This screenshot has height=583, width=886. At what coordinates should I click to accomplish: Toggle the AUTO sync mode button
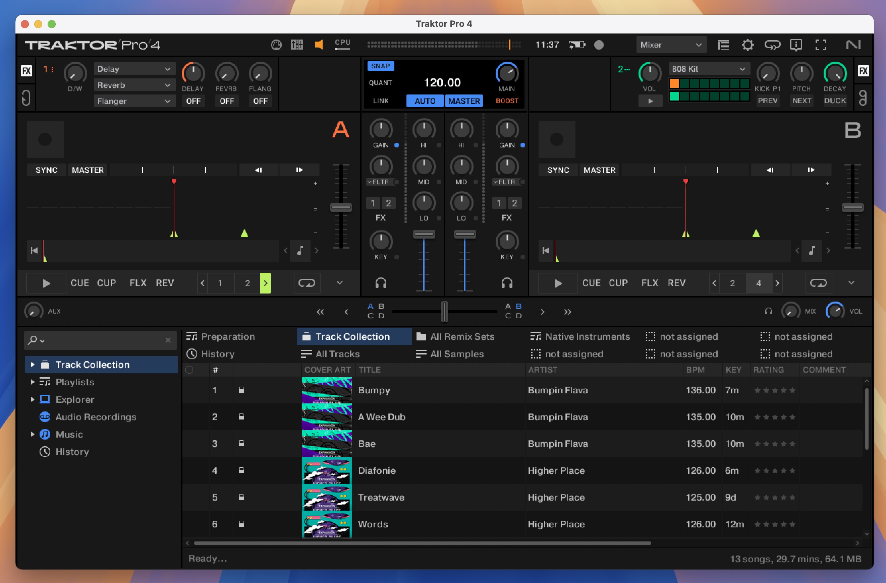pyautogui.click(x=424, y=100)
